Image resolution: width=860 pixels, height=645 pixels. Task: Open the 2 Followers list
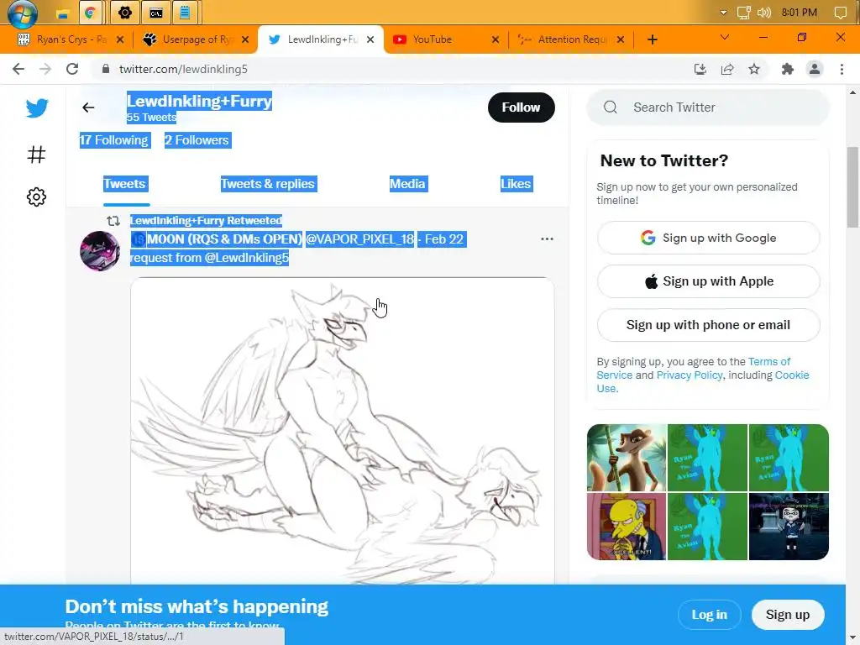point(197,140)
